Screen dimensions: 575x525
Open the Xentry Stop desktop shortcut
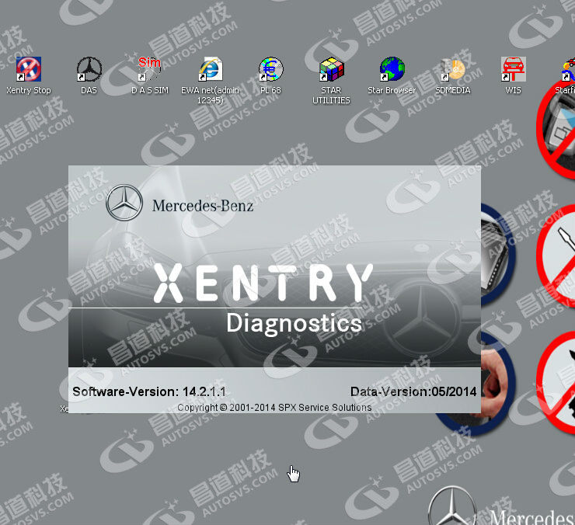[29, 69]
